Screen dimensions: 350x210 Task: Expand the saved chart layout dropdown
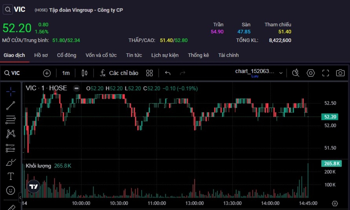pyautogui.click(x=281, y=73)
